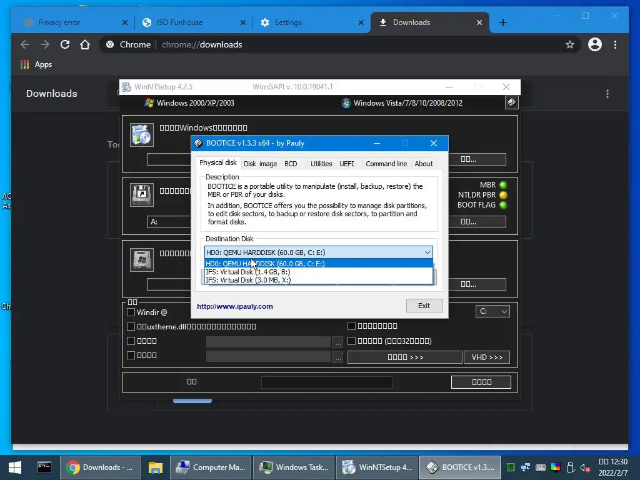
Task: Open the Chrome profile avatar
Action: (595, 44)
